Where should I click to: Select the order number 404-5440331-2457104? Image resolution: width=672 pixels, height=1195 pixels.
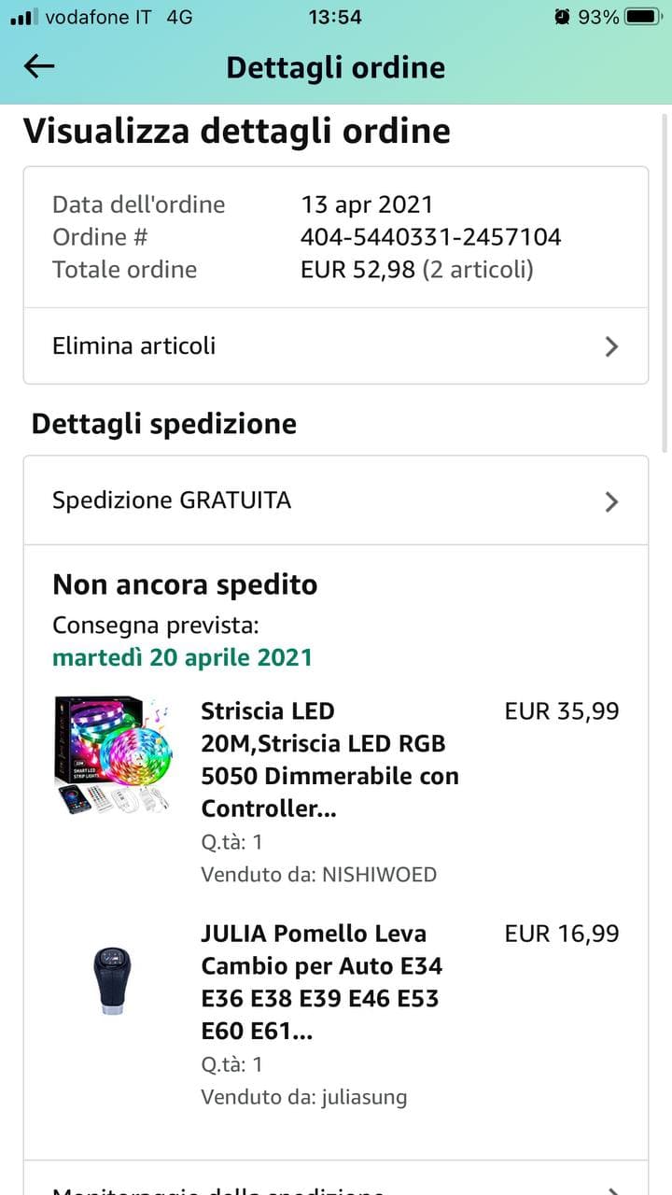430,237
